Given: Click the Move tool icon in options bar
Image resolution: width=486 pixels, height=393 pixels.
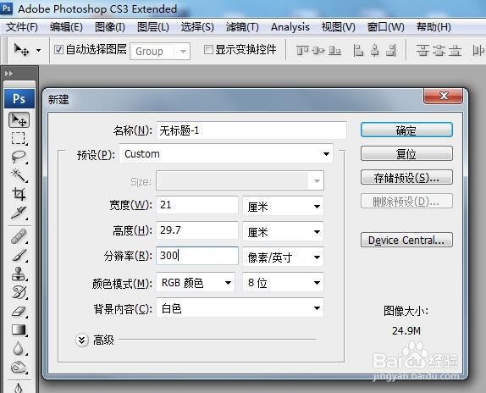Looking at the screenshot, I should pos(21,50).
